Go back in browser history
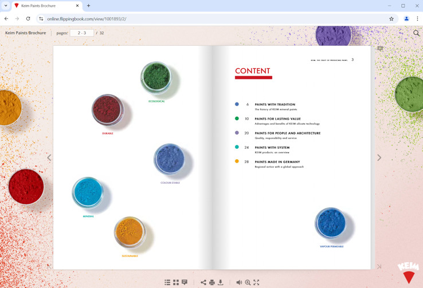Image resolution: width=423 pixels, height=288 pixels. click(x=6, y=18)
